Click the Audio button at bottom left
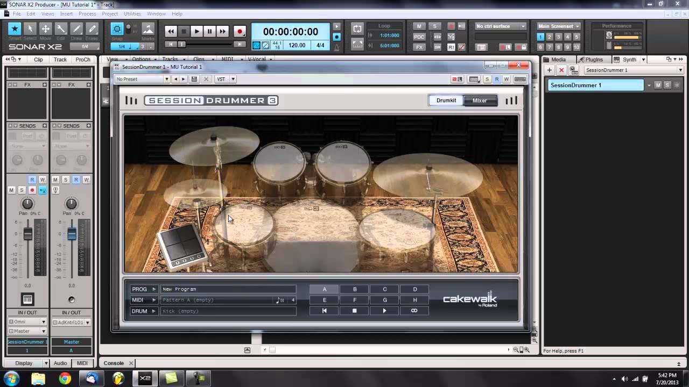Viewport: 689px width, 387px height. pos(60,363)
